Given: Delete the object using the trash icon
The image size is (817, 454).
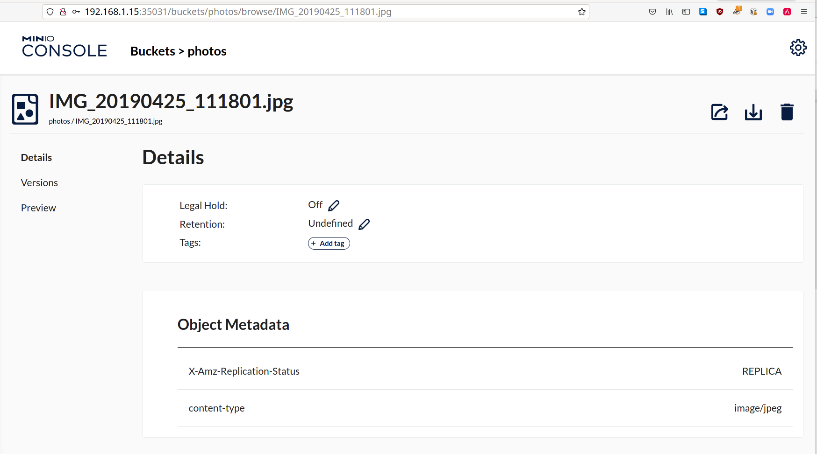Looking at the screenshot, I should tap(787, 112).
